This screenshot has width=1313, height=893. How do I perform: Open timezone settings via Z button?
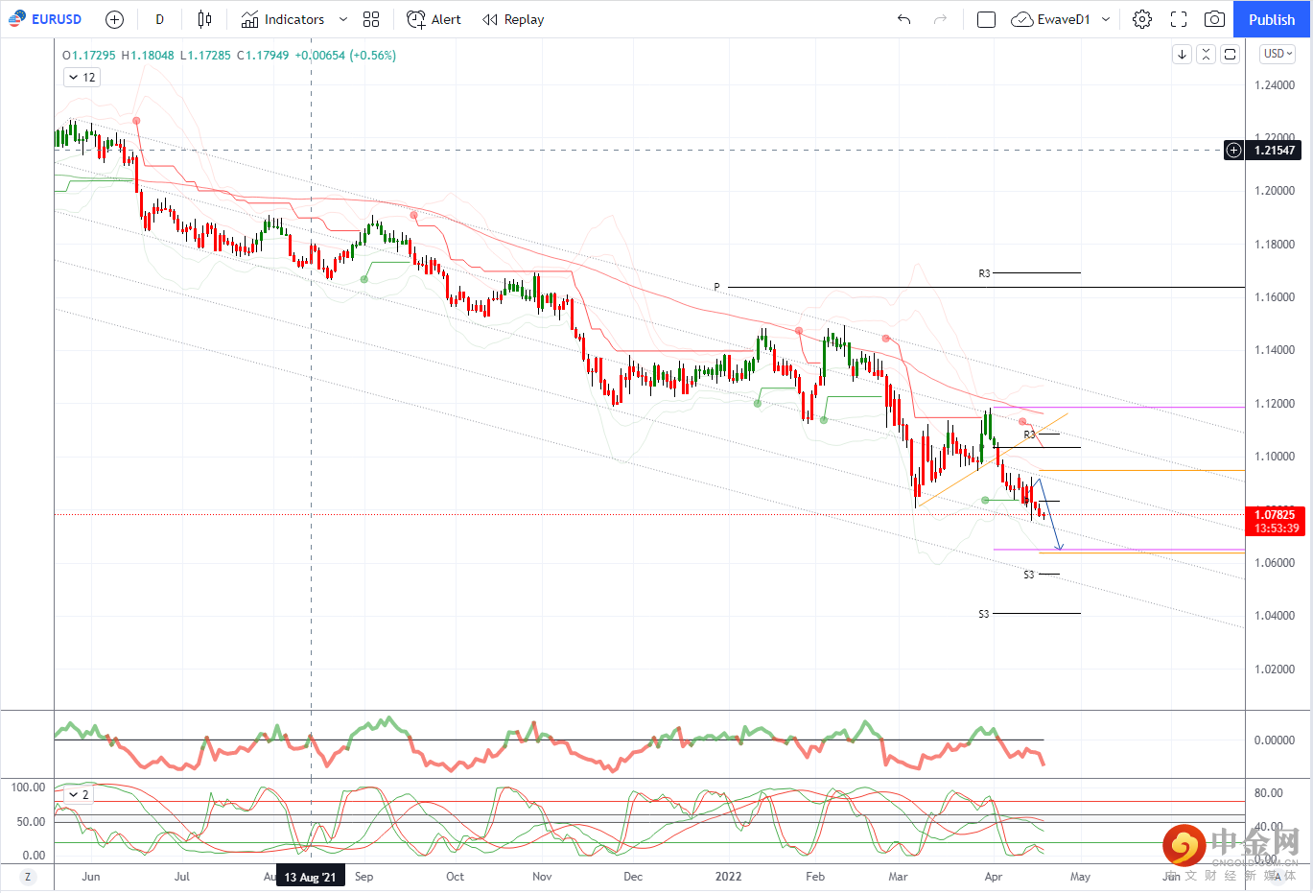tap(27, 877)
